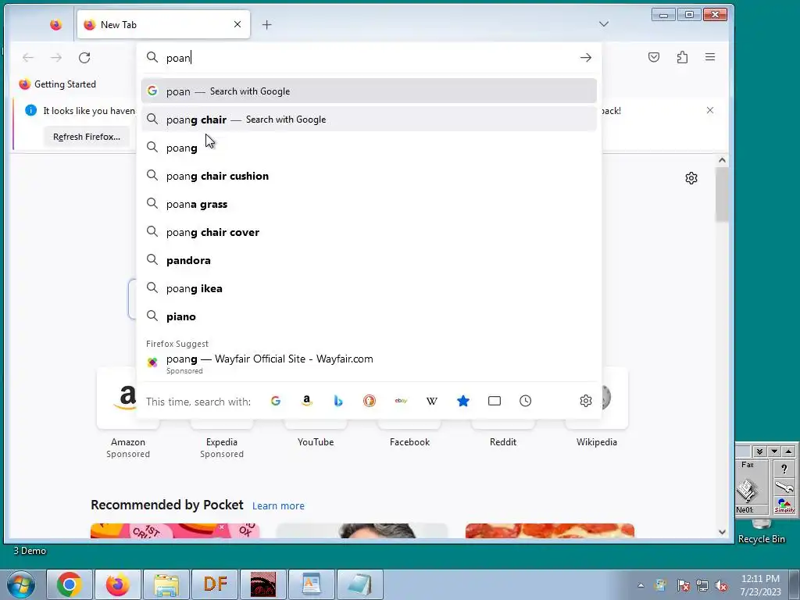Search this time with Google icon
The width and height of the screenshot is (800, 600).
click(276, 401)
